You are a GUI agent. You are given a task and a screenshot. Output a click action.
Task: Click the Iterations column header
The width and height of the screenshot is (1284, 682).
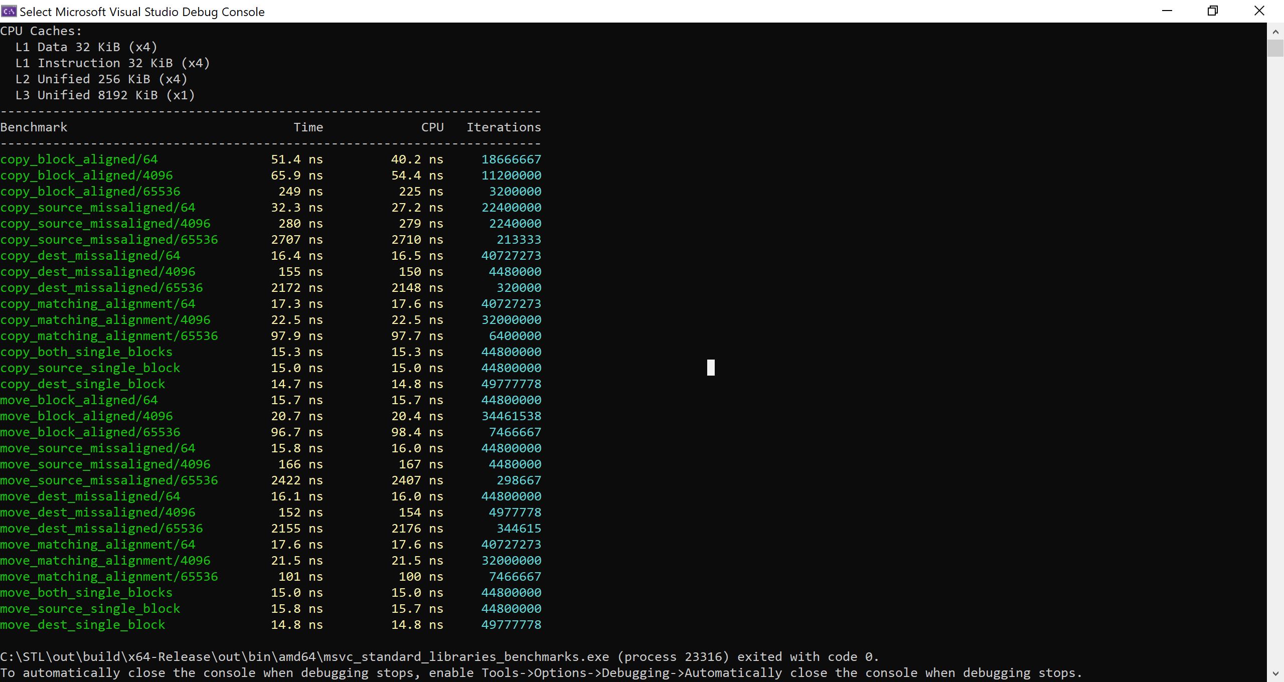pyautogui.click(x=504, y=127)
